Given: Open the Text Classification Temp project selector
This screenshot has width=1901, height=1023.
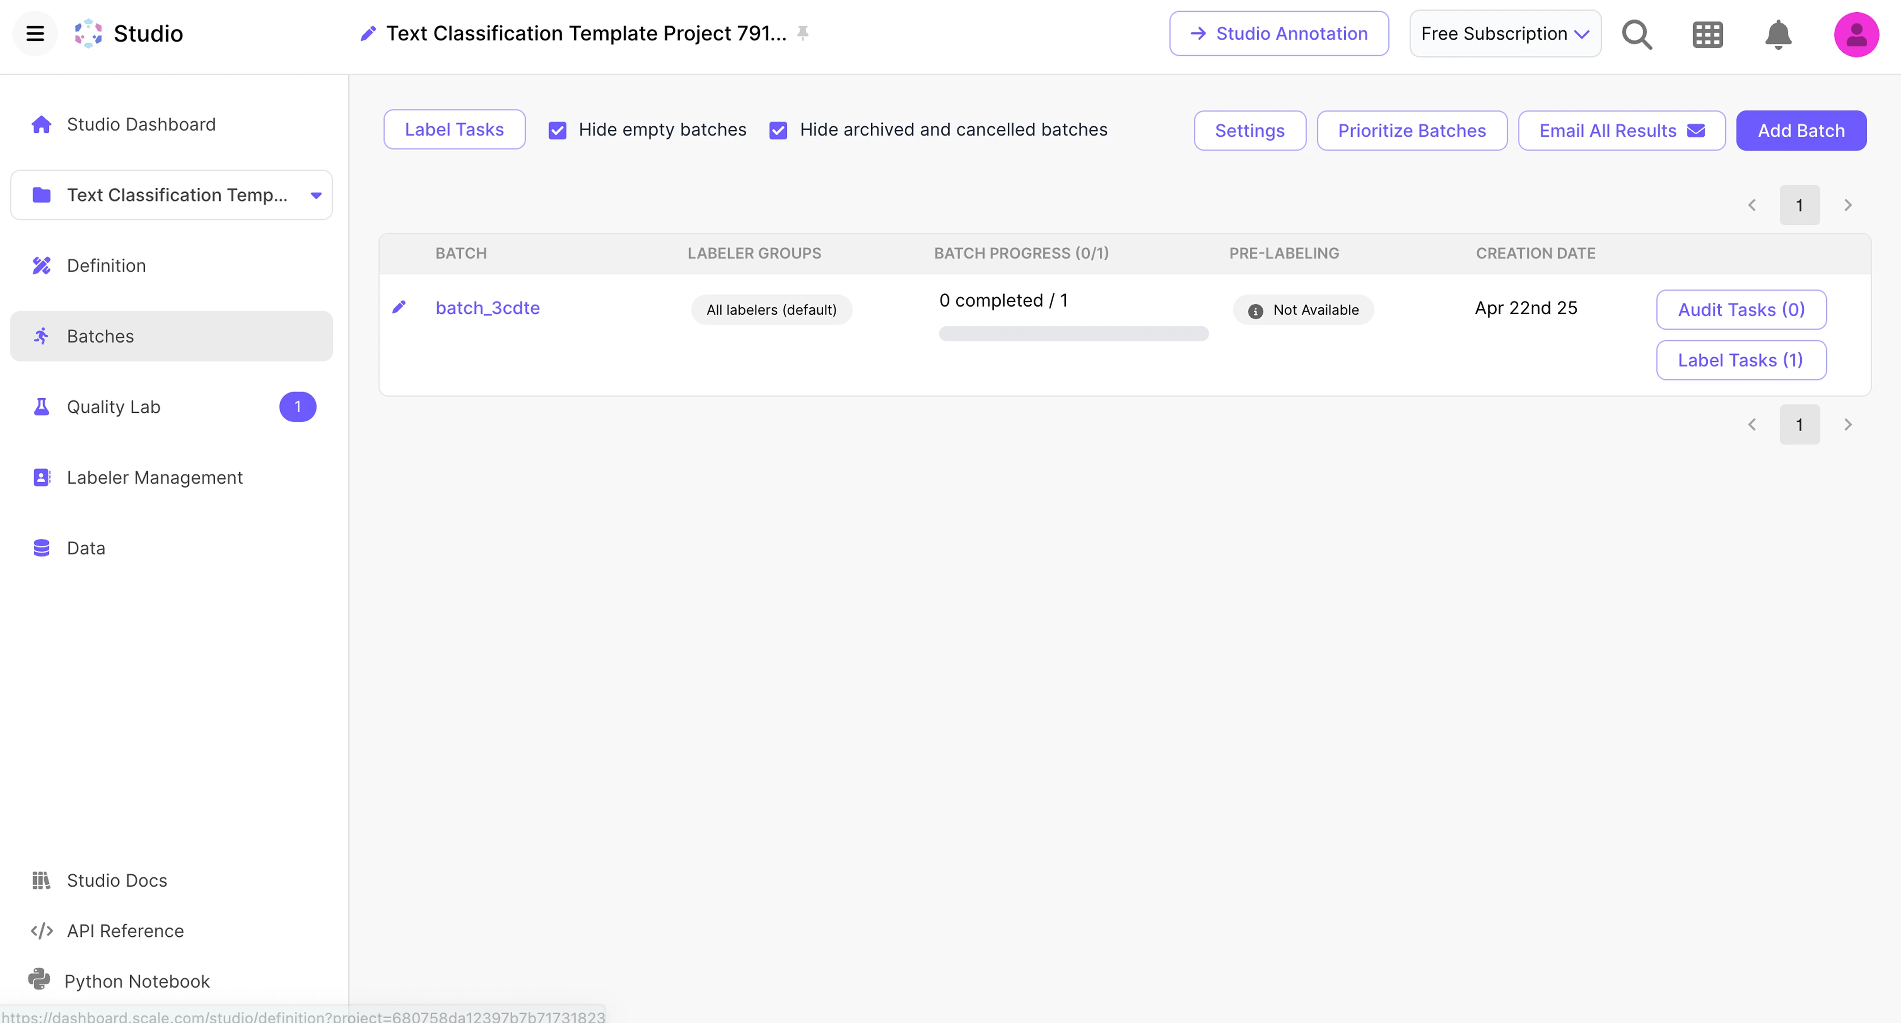Looking at the screenshot, I should click(x=171, y=195).
